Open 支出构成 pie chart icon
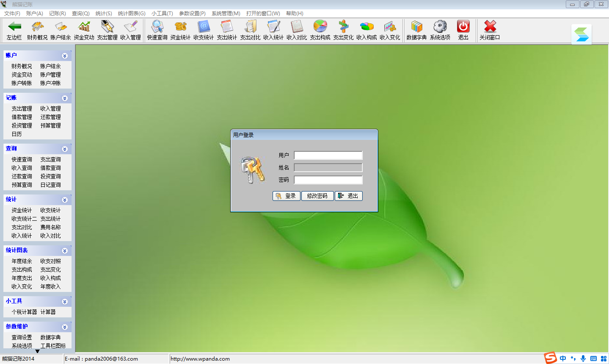Viewport: 609px width, 364px height. (x=320, y=27)
